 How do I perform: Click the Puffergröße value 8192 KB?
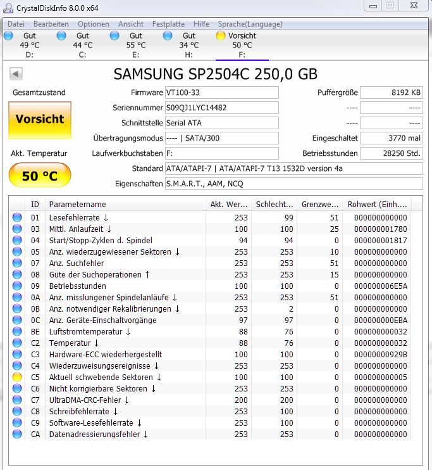[x=392, y=92]
